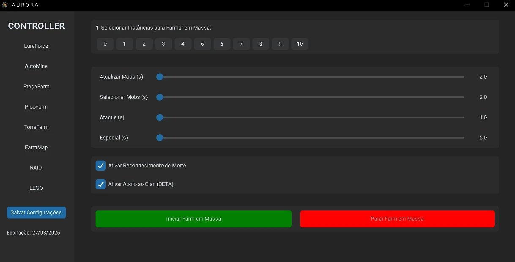Open the LEGO sidebar item

(x=36, y=188)
